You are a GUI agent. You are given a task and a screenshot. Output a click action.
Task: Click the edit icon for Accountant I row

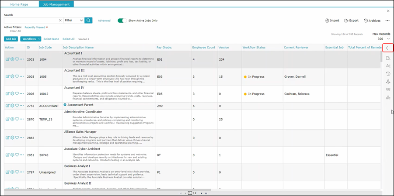7,59
